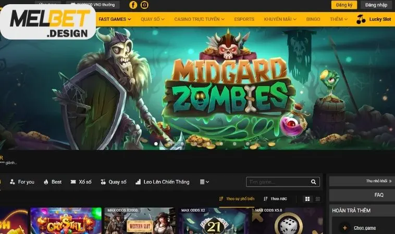
Task: Select the Leo Lên Chiến Thắng tab
Action: 162,181
